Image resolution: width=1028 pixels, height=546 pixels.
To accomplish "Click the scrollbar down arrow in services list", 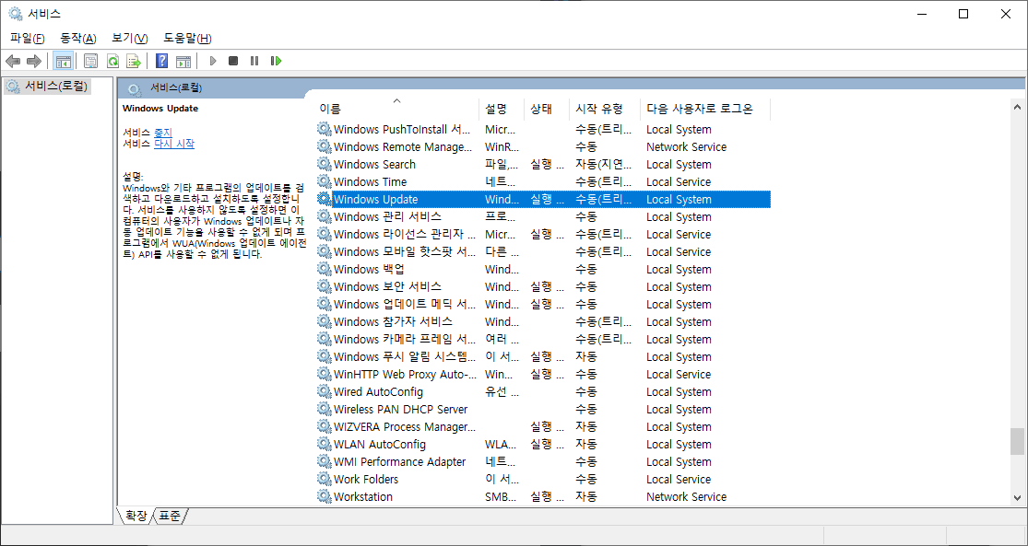I will coord(1017,497).
